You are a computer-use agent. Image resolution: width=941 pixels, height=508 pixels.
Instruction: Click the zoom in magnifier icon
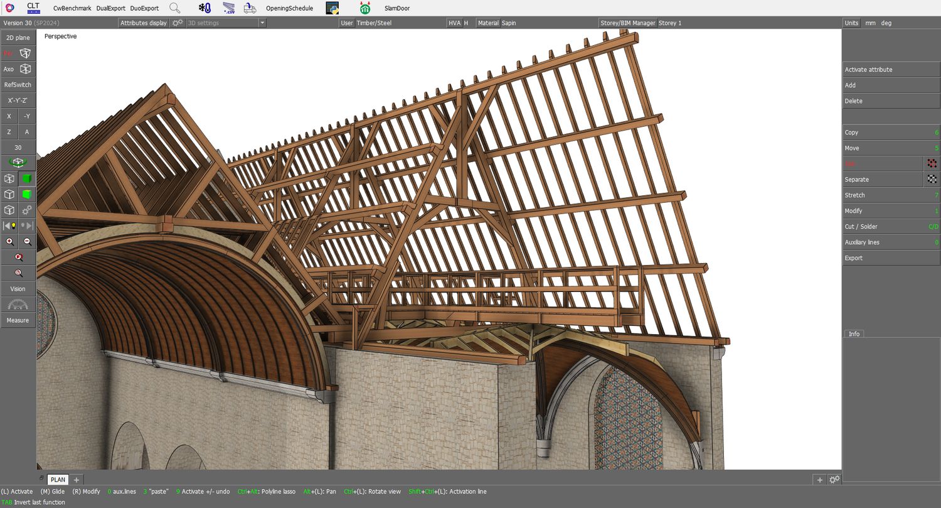pyautogui.click(x=10, y=242)
